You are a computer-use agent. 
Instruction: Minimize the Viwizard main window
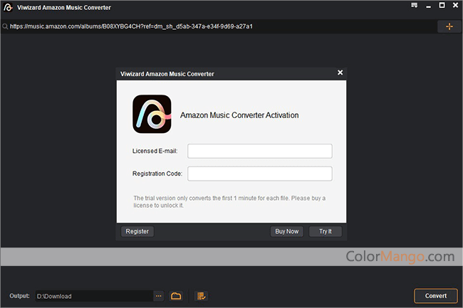428,5
